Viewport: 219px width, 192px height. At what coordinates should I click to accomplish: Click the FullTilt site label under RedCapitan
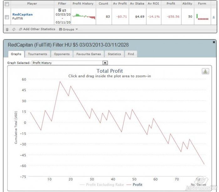[x=18, y=18]
